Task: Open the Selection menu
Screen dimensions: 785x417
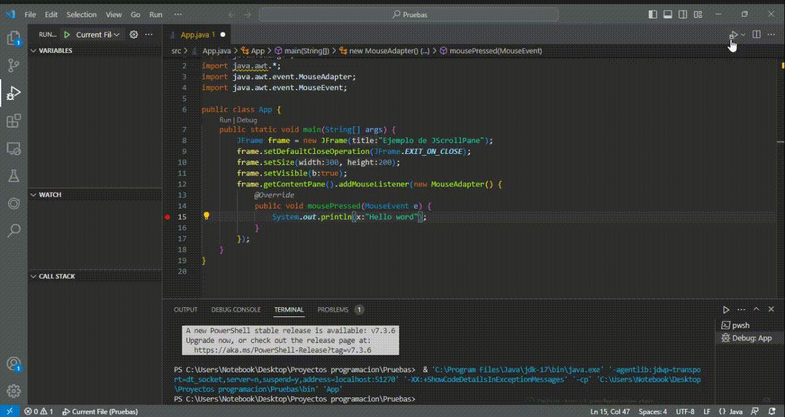Action: click(82, 14)
